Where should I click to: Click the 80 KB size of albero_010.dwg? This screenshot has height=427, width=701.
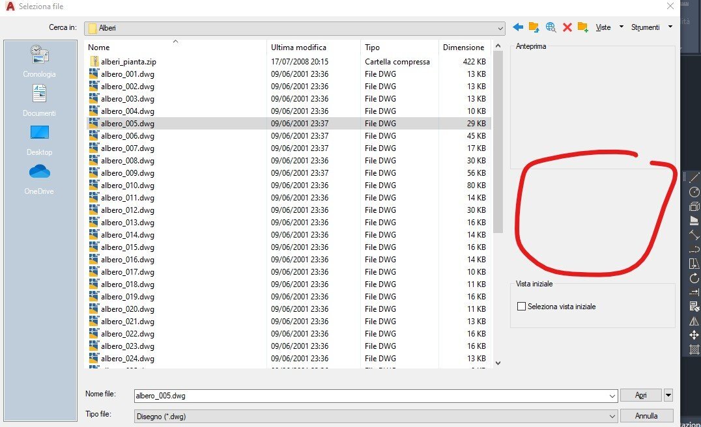coord(476,185)
